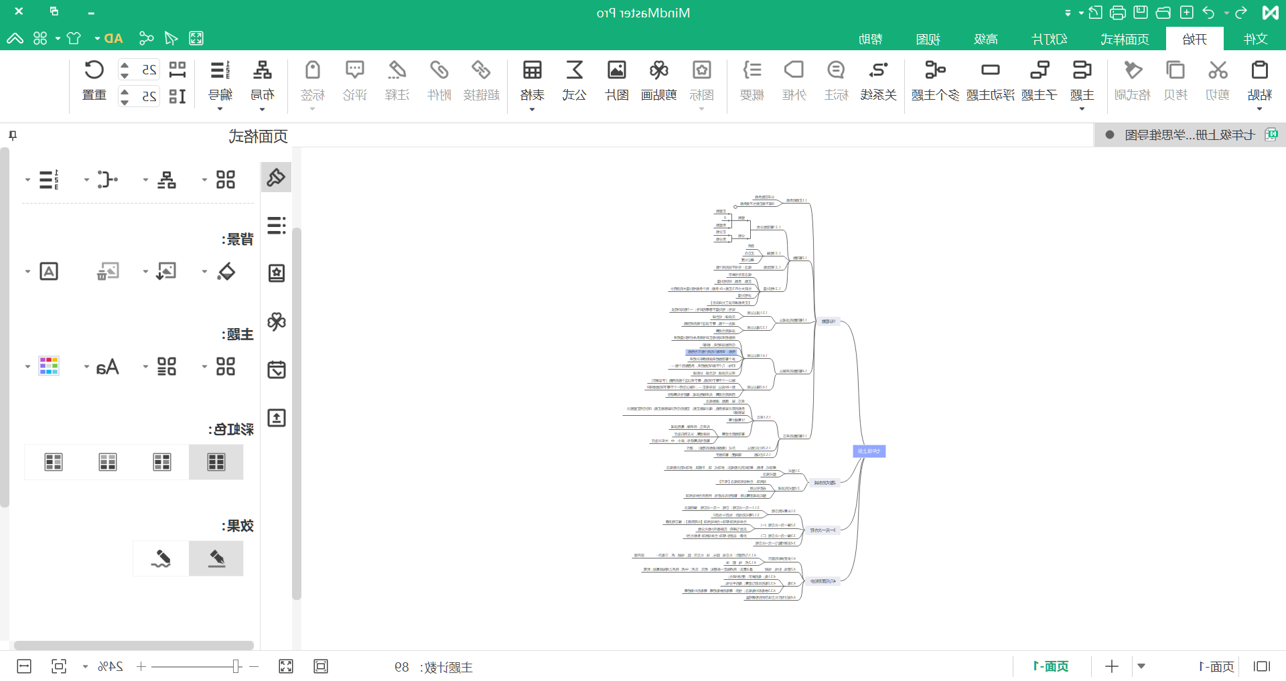Click the fullscreen icon in tab bar
Screen dimensions: 1286x681
click(x=196, y=38)
